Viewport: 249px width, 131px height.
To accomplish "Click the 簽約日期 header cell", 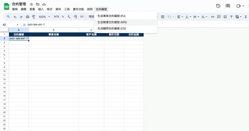I will click(114, 34).
